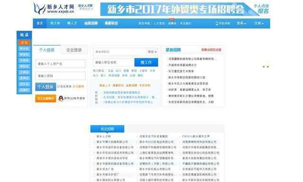Click the 新乡人才网 bird logo
Image resolution: width=303 pixels, height=182 pixels.
pos(53,9)
